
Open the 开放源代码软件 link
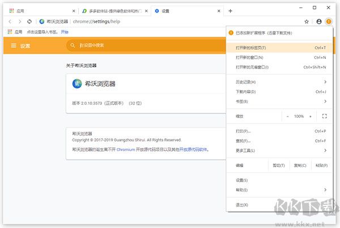193,149
